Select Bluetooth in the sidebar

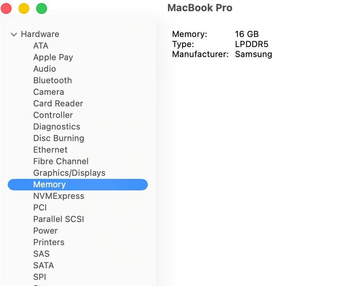52,80
